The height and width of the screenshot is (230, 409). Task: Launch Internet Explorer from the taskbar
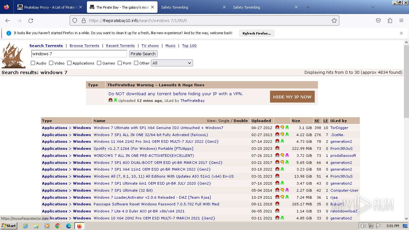tap(26, 226)
